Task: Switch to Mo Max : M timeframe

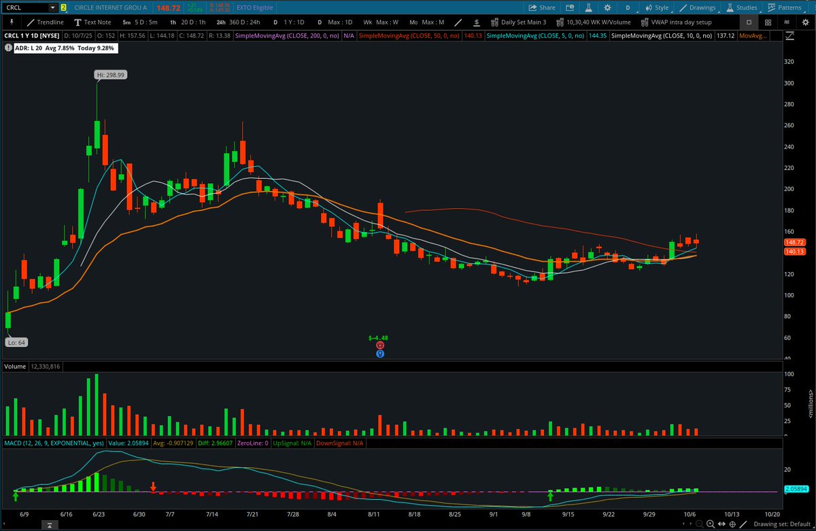Action: click(428, 22)
